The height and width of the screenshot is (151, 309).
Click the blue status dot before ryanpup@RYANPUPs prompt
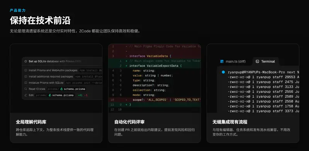223,72
